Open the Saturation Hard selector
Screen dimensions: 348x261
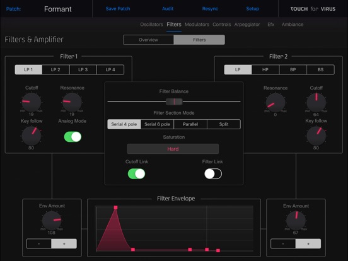[x=173, y=149]
